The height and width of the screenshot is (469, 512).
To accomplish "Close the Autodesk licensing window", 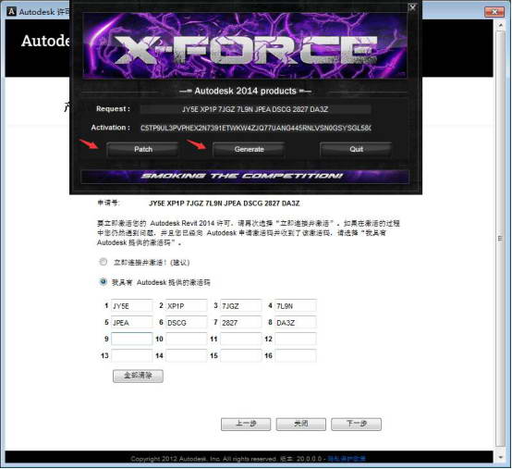I will tap(494, 12).
